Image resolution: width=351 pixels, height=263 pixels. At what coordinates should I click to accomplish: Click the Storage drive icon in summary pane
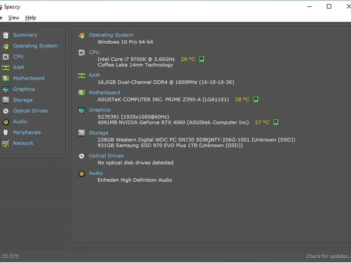tap(81, 133)
